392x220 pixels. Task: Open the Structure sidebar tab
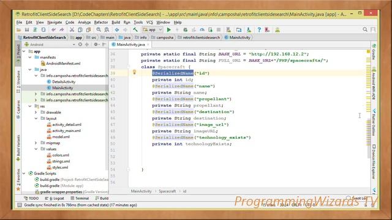point(18,81)
